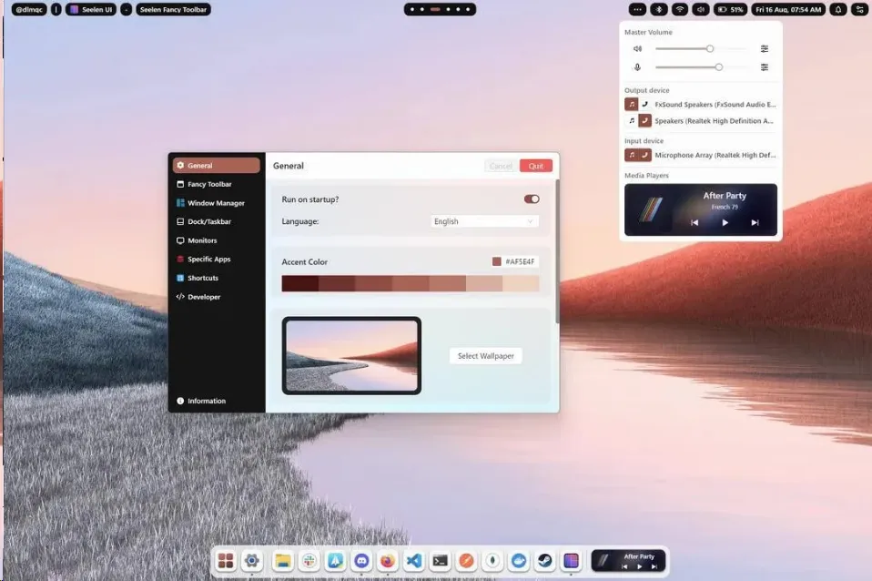
Task: Open the purple Seelen UI icon in dock
Action: click(x=571, y=561)
